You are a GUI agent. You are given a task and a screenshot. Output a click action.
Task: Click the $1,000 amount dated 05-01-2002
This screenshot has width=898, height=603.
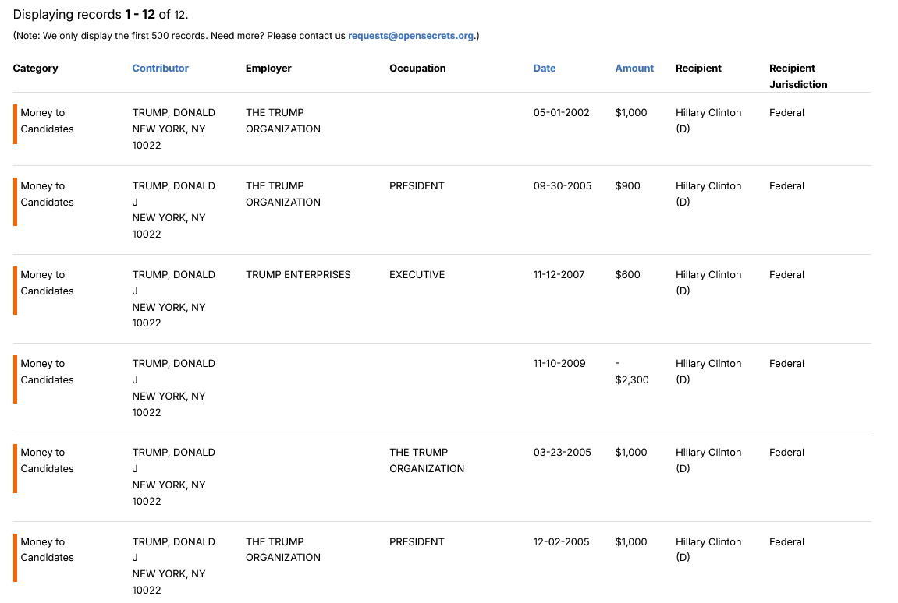point(631,113)
